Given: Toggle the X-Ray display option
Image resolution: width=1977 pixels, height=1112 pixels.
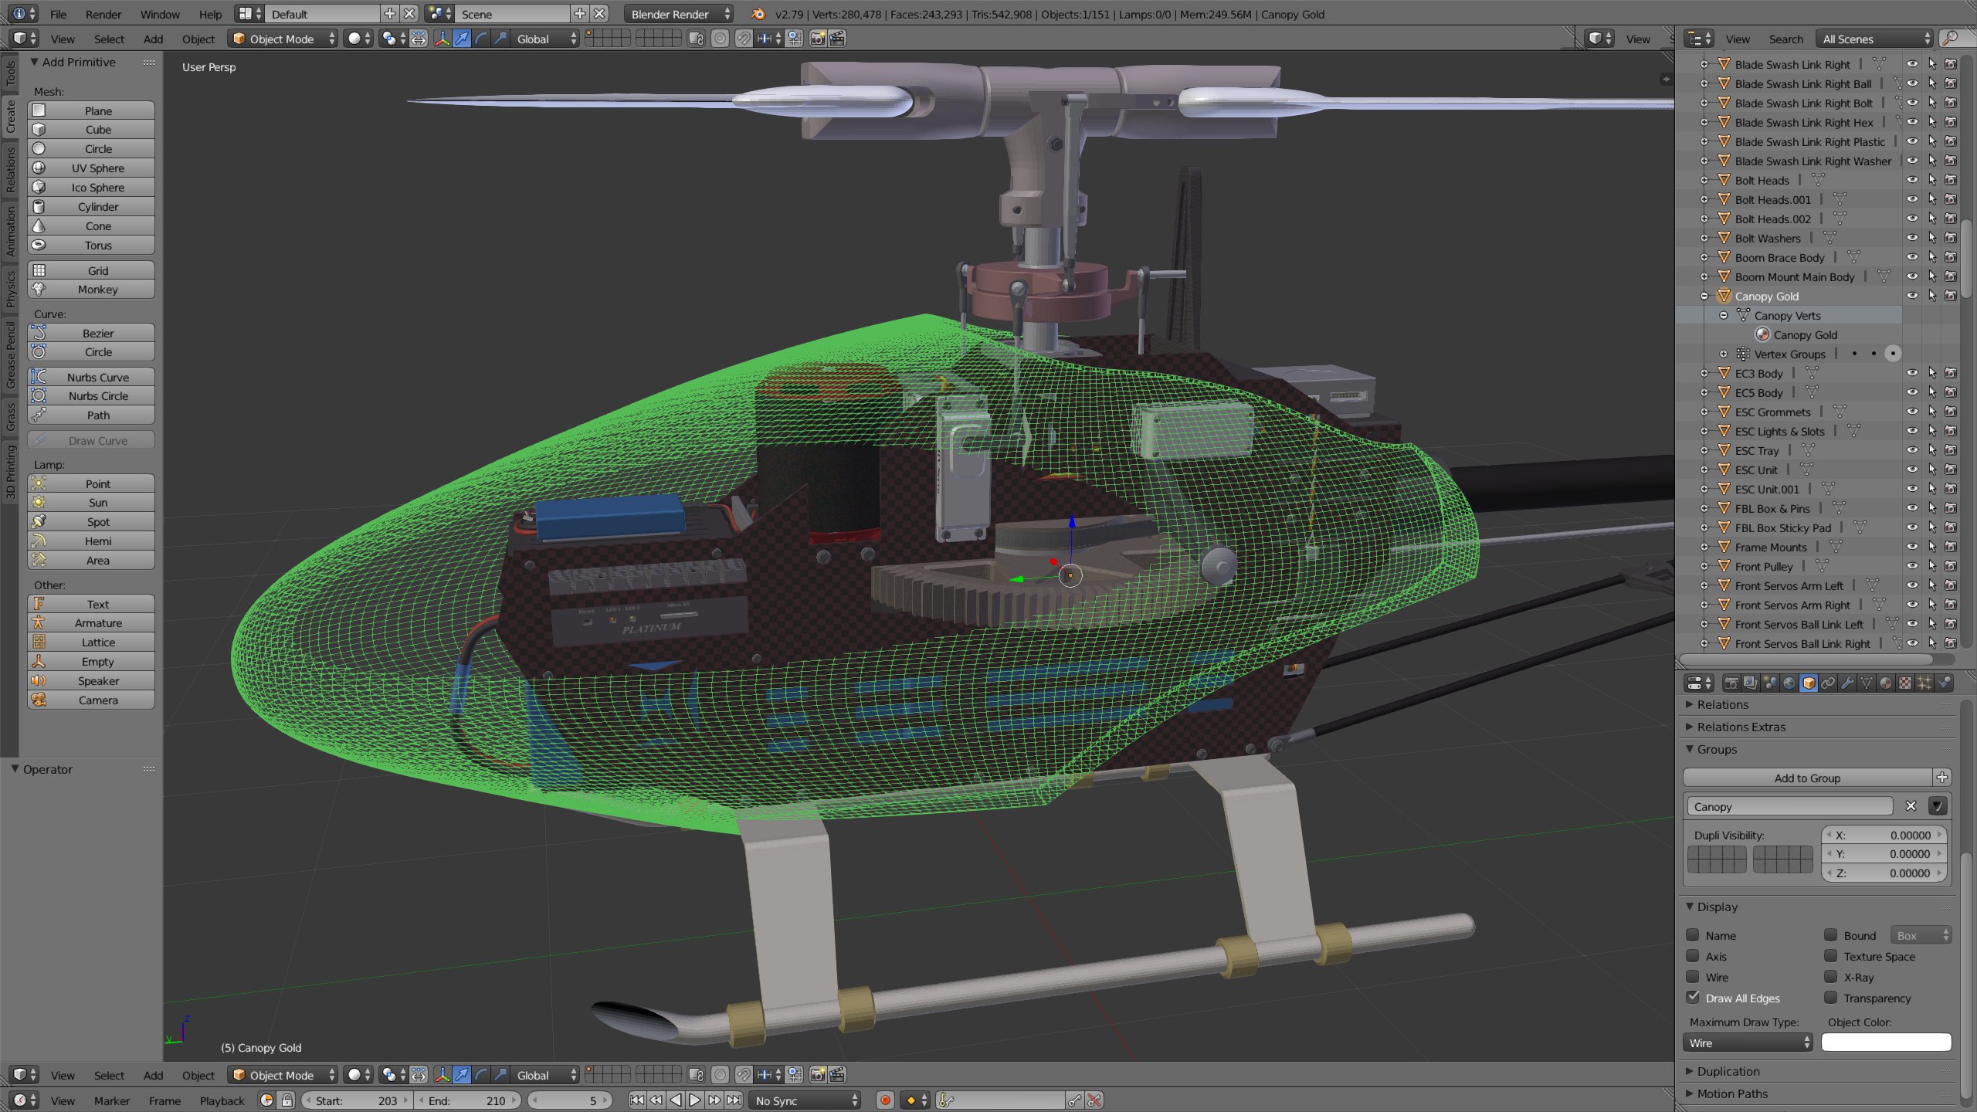Looking at the screenshot, I should point(1830,977).
